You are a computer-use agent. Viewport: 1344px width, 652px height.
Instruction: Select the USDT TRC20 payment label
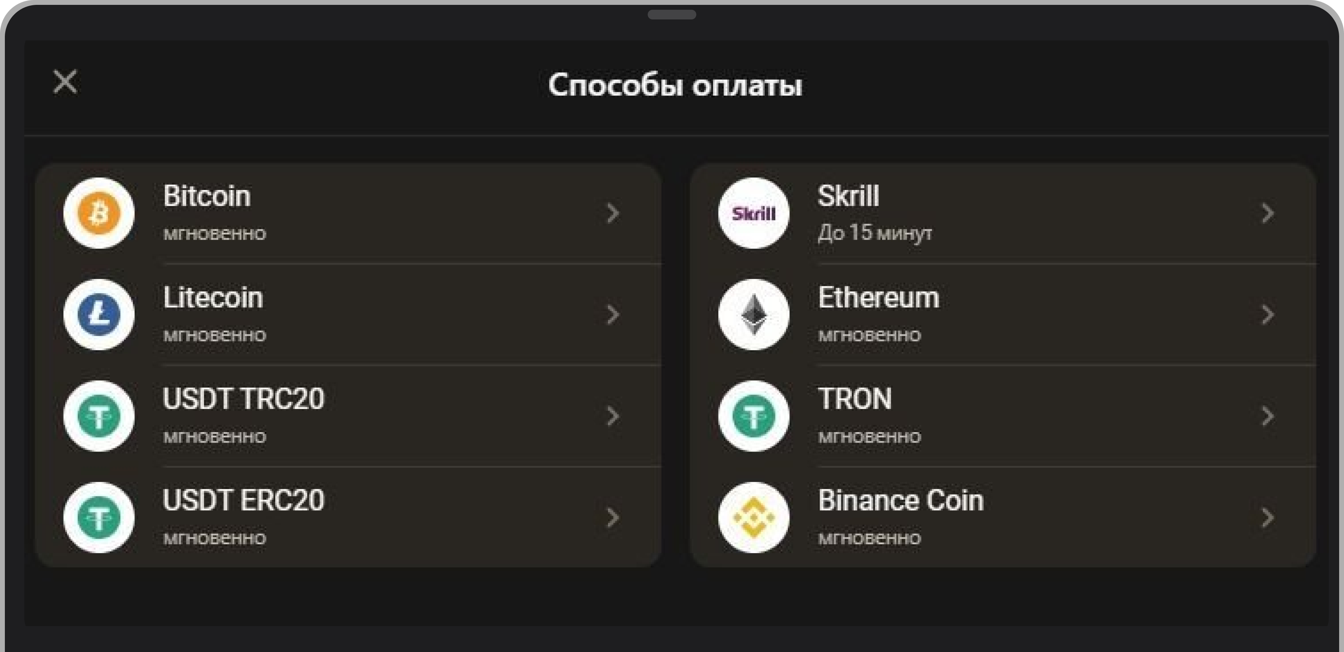point(243,399)
